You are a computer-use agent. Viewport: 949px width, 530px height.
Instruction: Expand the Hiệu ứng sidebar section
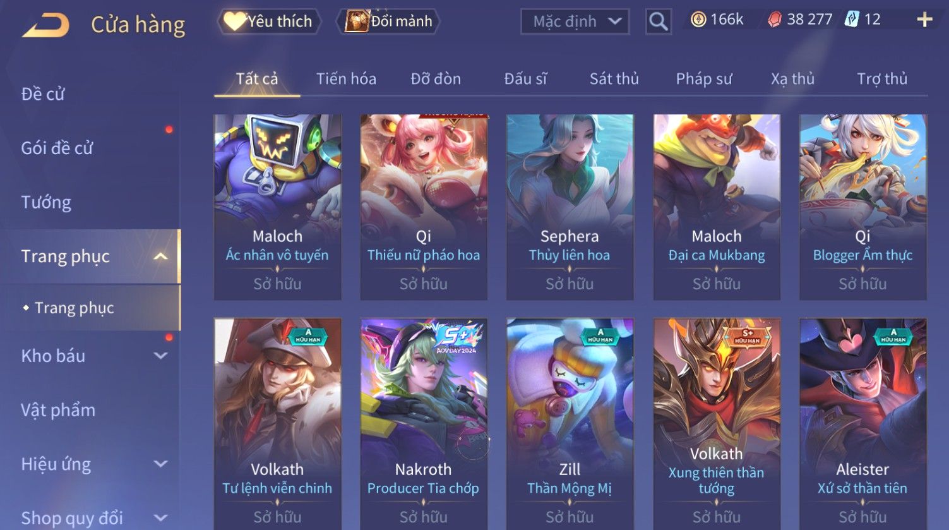pyautogui.click(x=160, y=464)
